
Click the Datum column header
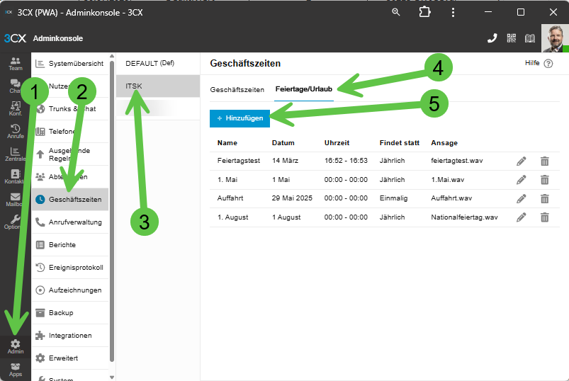[x=283, y=143]
